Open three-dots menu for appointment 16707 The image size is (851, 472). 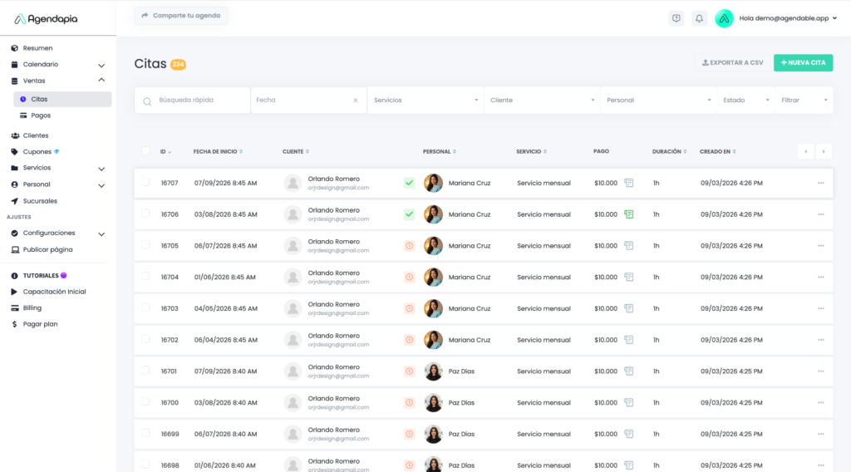(x=820, y=183)
